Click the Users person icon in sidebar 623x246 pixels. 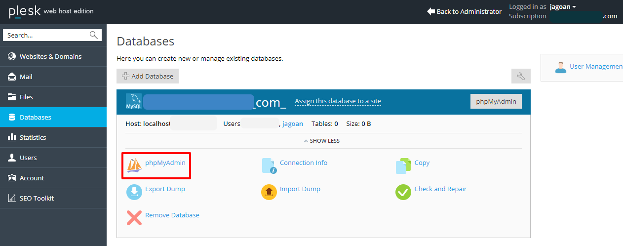[12, 158]
